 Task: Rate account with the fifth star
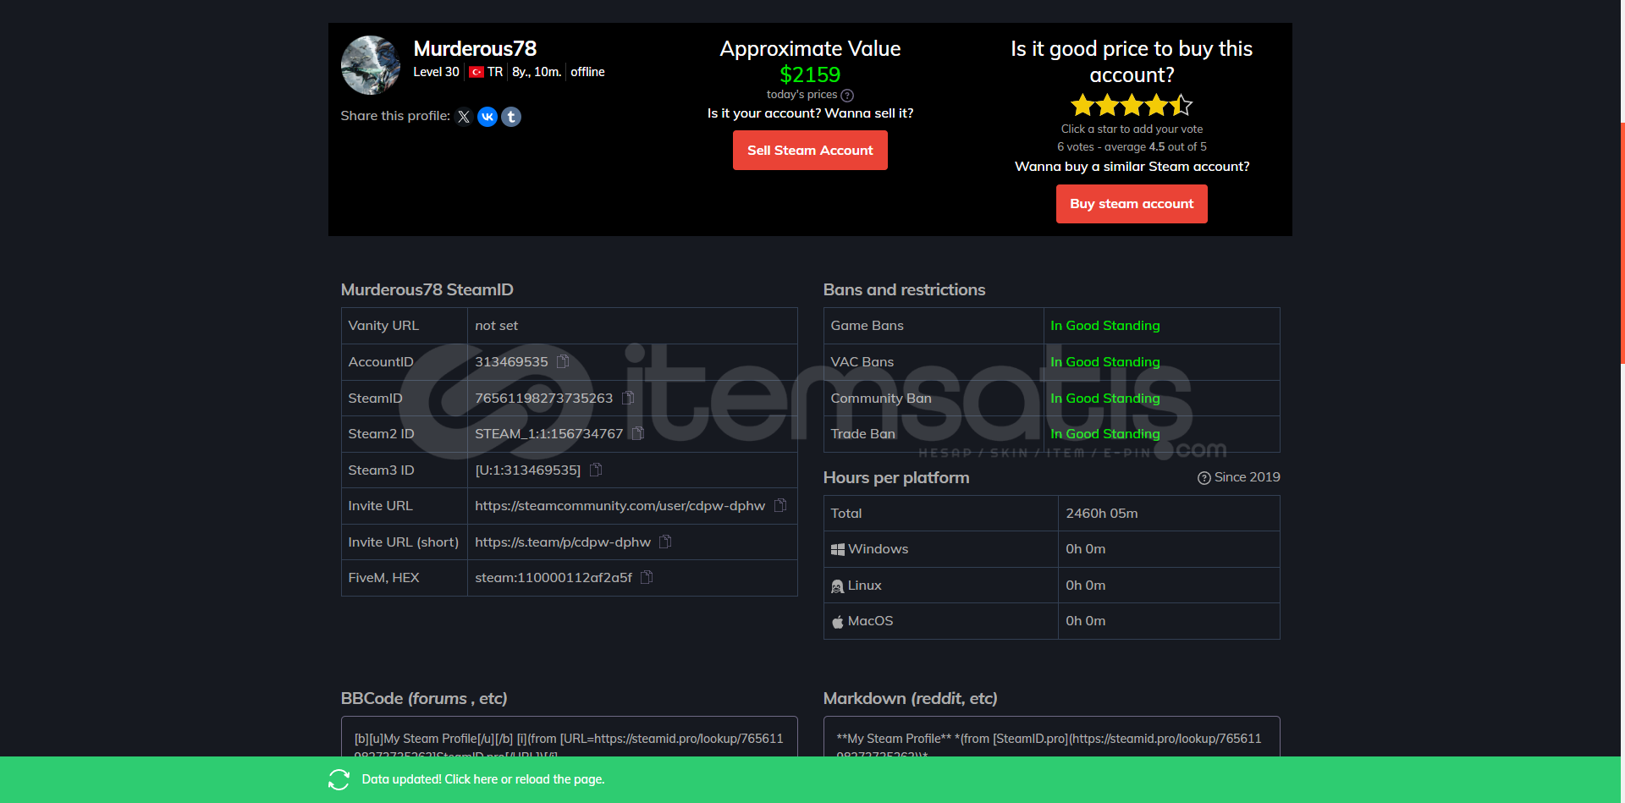coord(1181,106)
